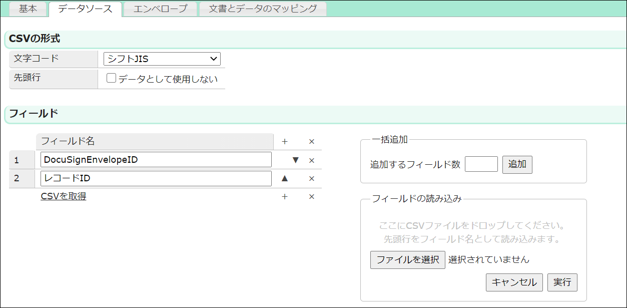Image resolution: width=627 pixels, height=308 pixels.
Task: Move DocuSignEnvelopeID down with the ▼ arrow
Action: pyautogui.click(x=296, y=160)
